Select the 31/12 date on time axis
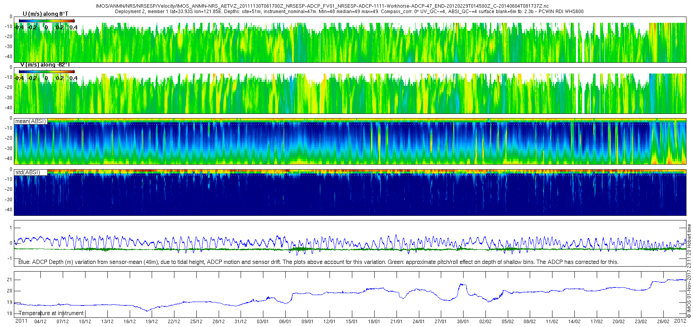This screenshot has height=327, width=693. [241, 322]
